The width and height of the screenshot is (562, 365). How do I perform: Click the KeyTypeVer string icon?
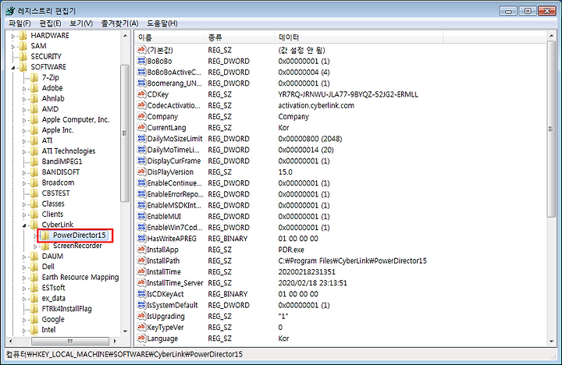coord(141,328)
